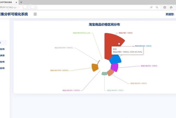Click the blue 1000~2000元 pie slice
This screenshot has height=118, width=176.
tap(115, 59)
